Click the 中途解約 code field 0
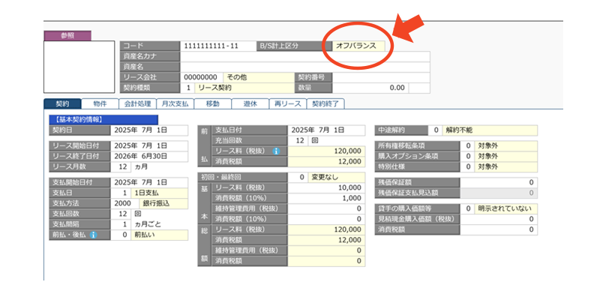The image size is (600, 285). point(435,130)
